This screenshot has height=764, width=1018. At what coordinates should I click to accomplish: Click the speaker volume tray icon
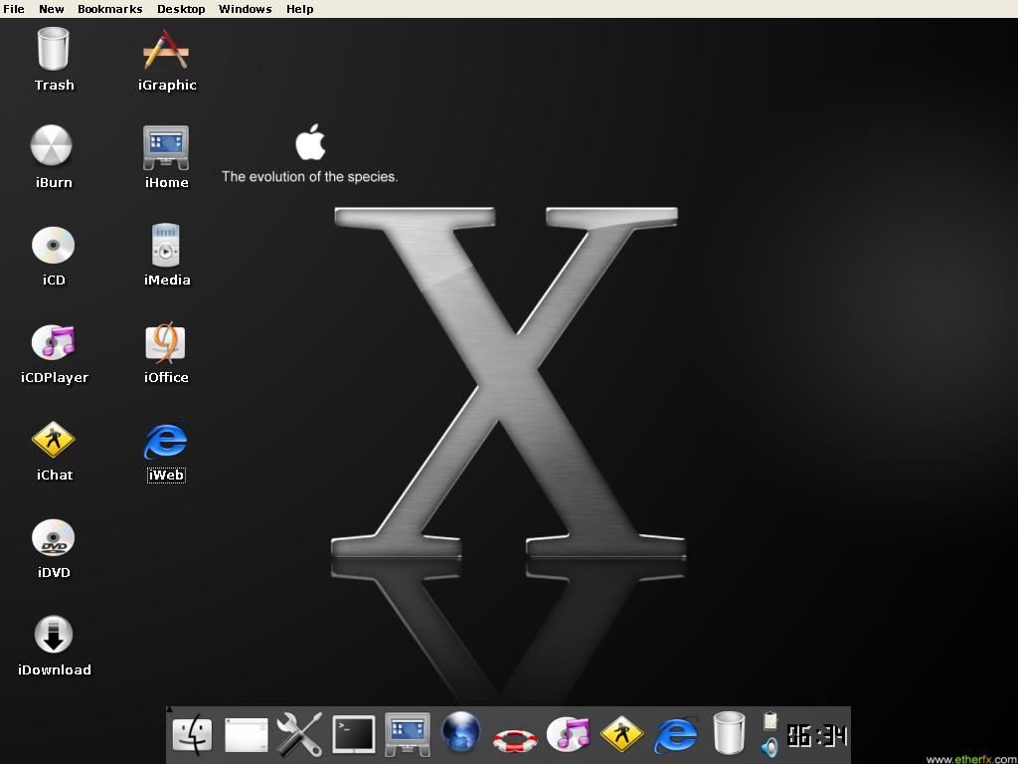[769, 747]
